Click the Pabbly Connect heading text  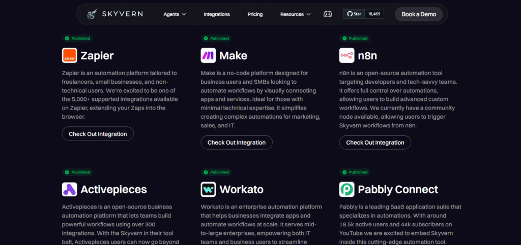click(398, 189)
